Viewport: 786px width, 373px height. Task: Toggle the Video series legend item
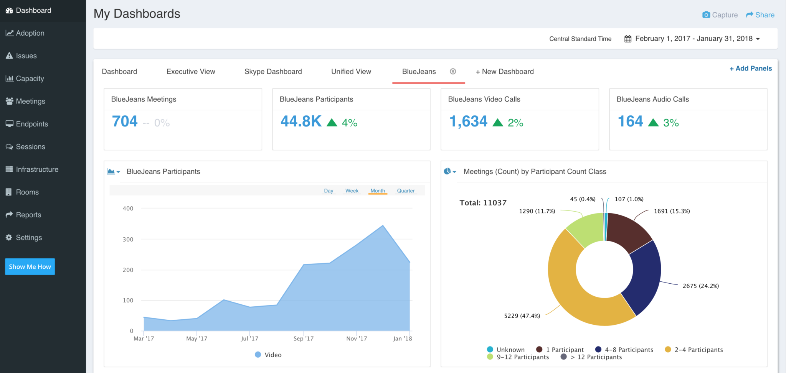click(268, 355)
